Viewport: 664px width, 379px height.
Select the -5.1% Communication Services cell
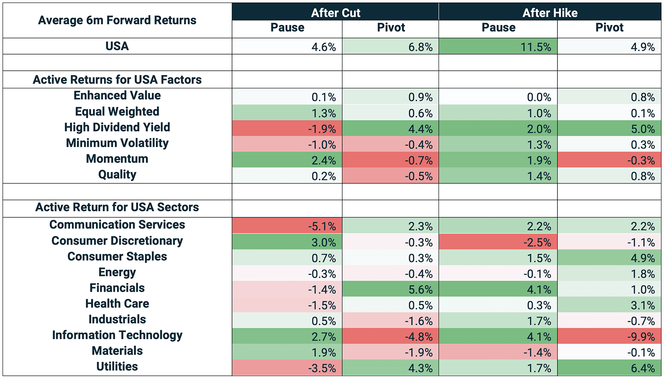pyautogui.click(x=287, y=226)
